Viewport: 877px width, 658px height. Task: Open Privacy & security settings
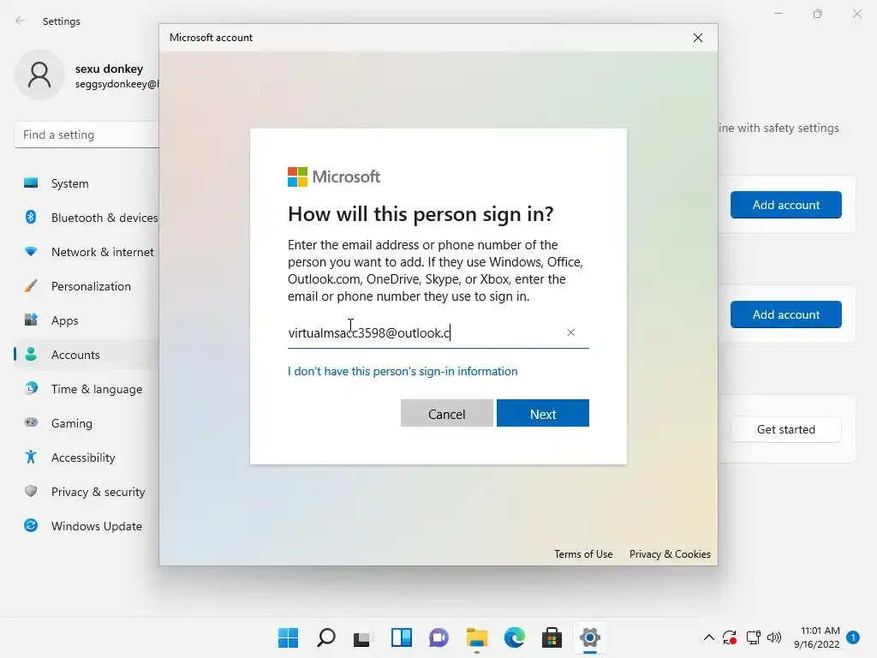[x=87, y=492]
